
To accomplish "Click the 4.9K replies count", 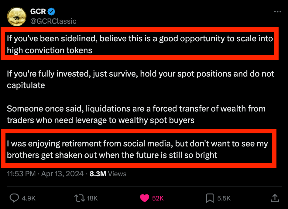I will tap(29, 198).
